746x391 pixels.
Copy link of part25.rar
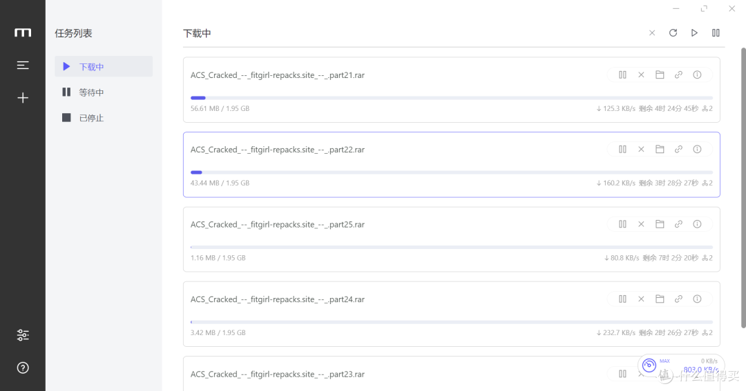coord(678,223)
